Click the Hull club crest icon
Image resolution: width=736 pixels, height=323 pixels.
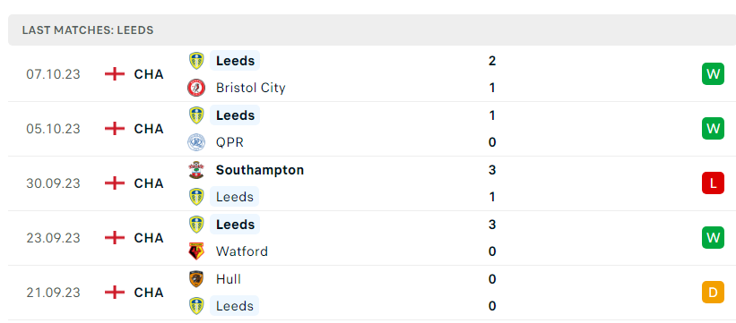tap(196, 279)
